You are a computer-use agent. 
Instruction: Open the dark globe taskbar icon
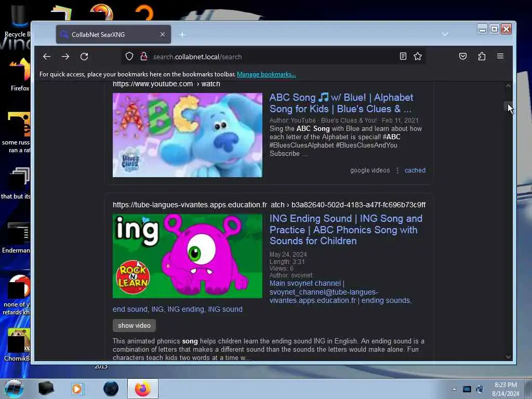pos(111,389)
